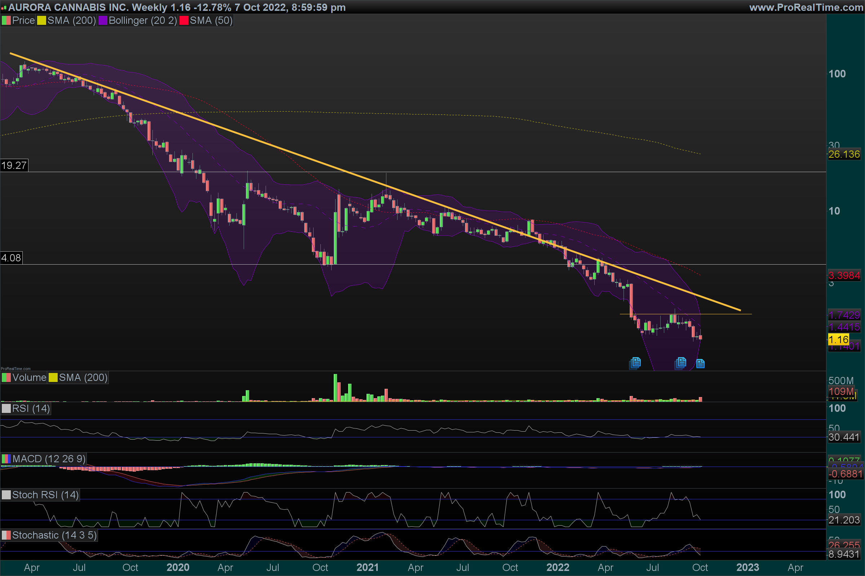
Task: Select the 4.08 horizontal line label
Action: coord(11,258)
